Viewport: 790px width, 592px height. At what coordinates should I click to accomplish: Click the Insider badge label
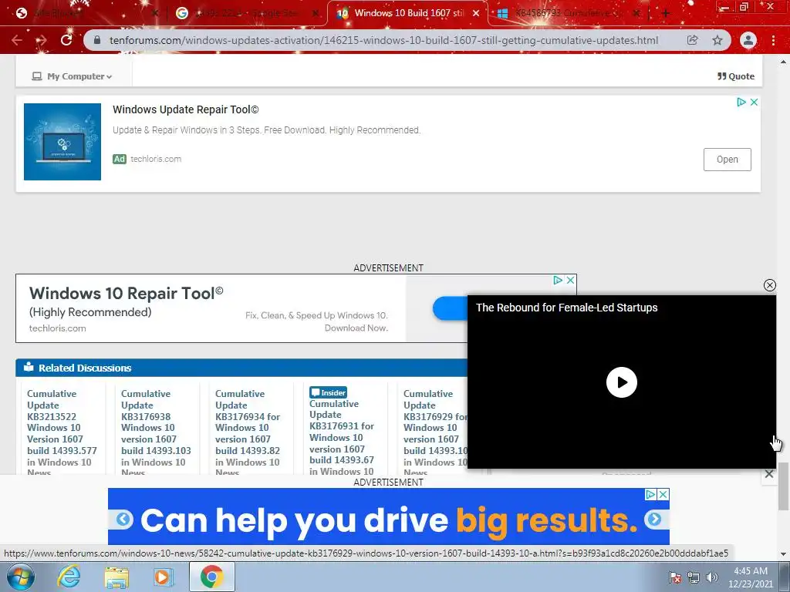[x=328, y=392]
